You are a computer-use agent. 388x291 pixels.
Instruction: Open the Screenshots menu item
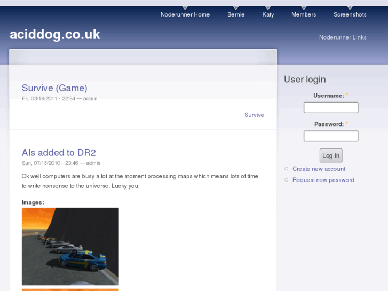click(x=350, y=14)
